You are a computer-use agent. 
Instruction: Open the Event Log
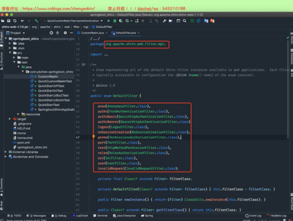pyautogui.click(x=253, y=216)
